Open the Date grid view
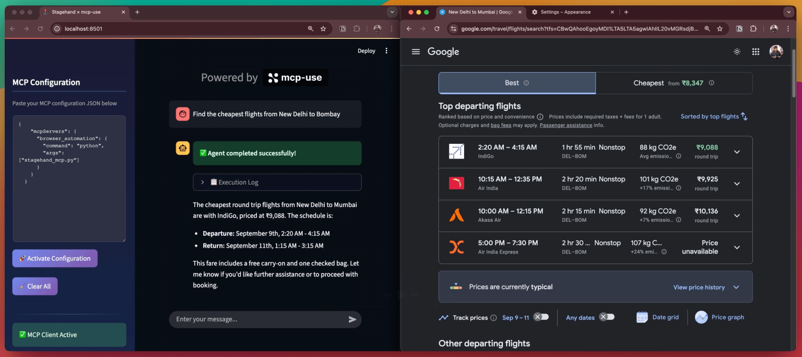Image resolution: width=802 pixels, height=357 pixels. tap(658, 317)
